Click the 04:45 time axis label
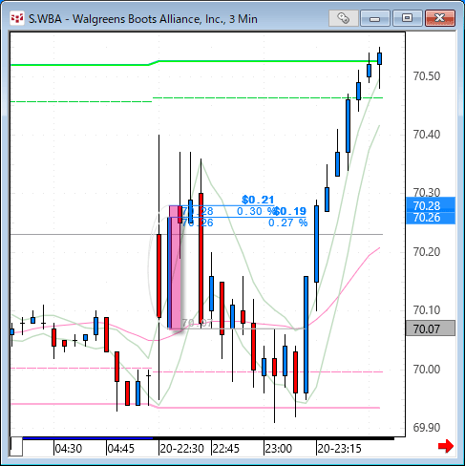 121,449
